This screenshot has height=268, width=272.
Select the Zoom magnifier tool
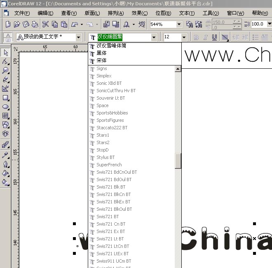pyautogui.click(x=5, y=70)
